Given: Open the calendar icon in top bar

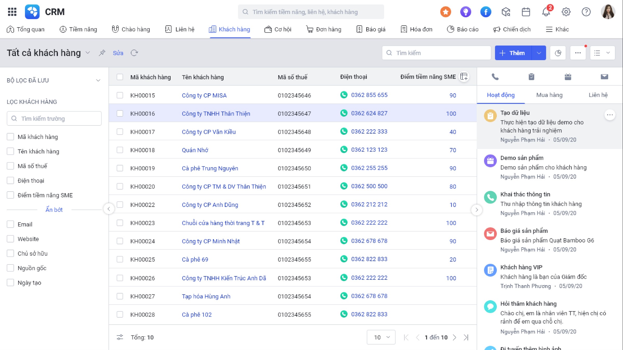Looking at the screenshot, I should (x=526, y=12).
